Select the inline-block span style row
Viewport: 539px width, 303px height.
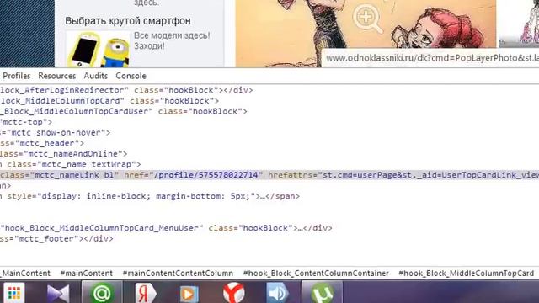150,196
